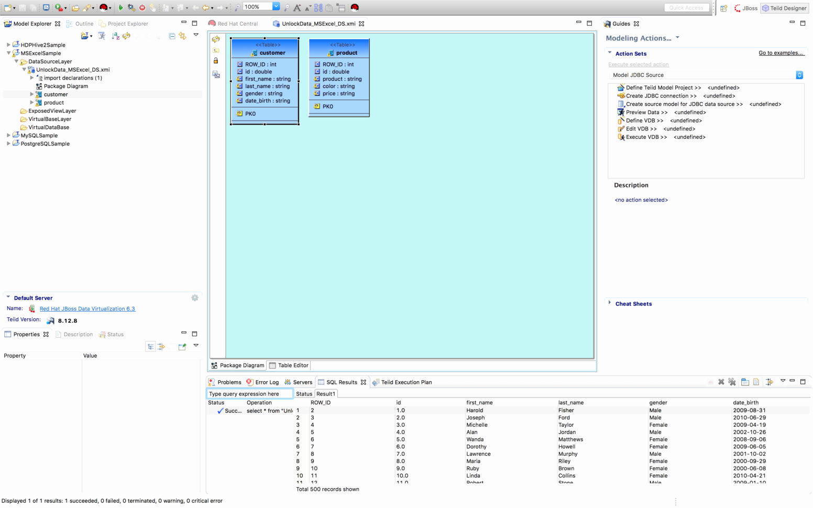Screen dimensions: 813x508
Task: Click the red Stop icon in toolbar
Action: (142, 8)
